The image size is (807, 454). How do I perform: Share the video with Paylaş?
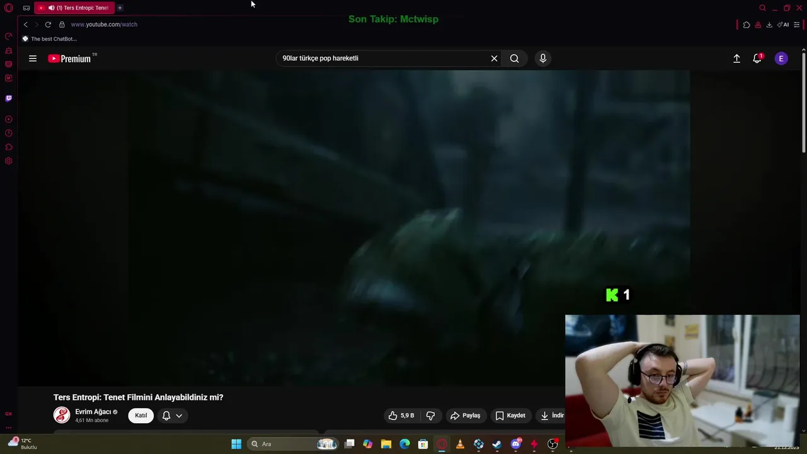click(x=465, y=416)
